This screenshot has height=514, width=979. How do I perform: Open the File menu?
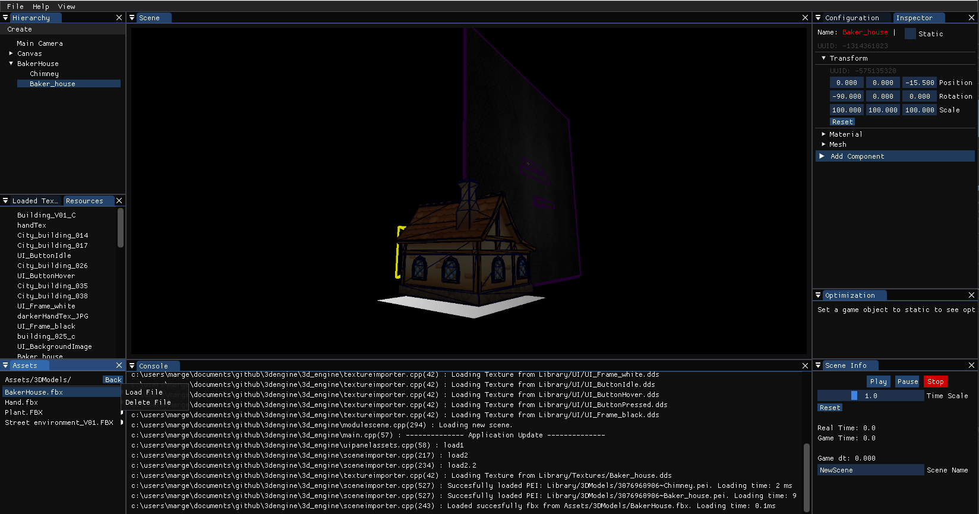(15, 7)
